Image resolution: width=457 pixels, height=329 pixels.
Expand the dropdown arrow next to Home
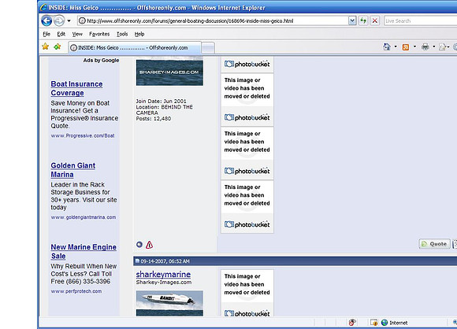396,46
